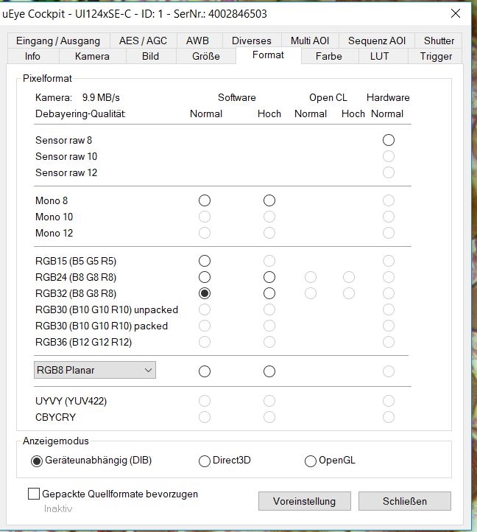477x532 pixels.
Task: Switch display mode to Direct3D
Action: (205, 461)
